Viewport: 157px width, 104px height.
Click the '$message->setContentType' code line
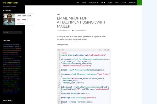pyautogui.click(x=78, y=98)
